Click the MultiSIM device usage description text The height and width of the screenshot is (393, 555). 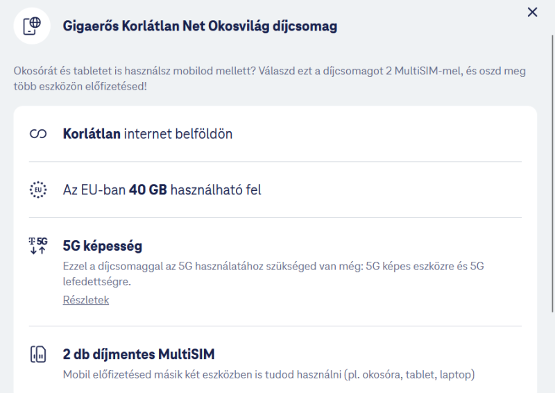pos(268,374)
